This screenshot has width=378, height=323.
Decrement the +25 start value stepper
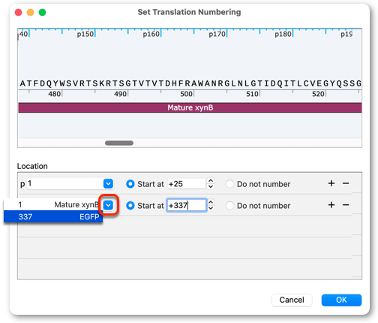211,186
